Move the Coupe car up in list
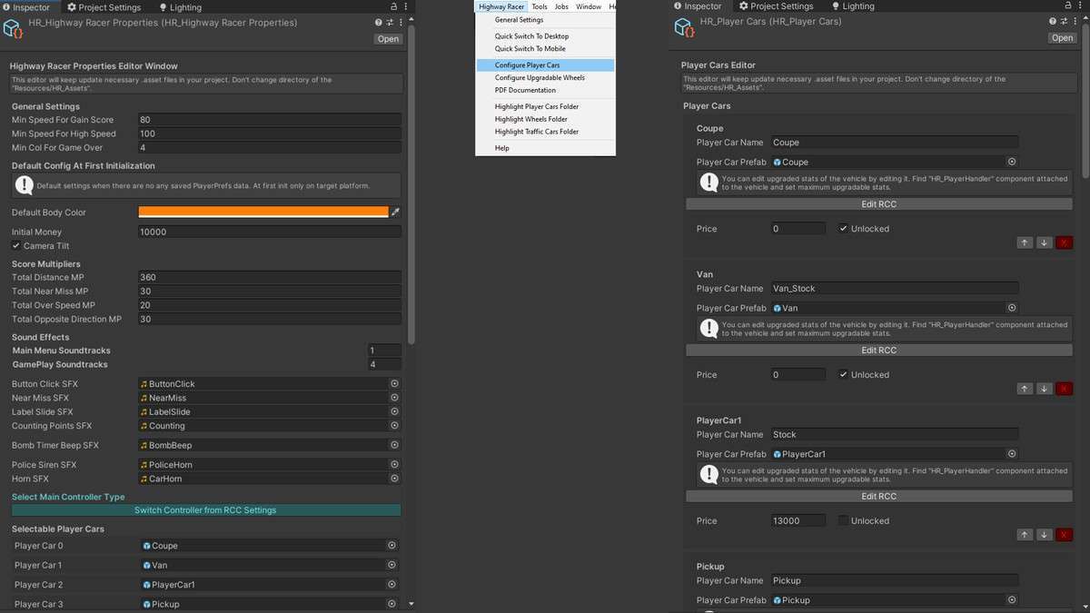Image resolution: width=1090 pixels, height=613 pixels. [x=1025, y=242]
